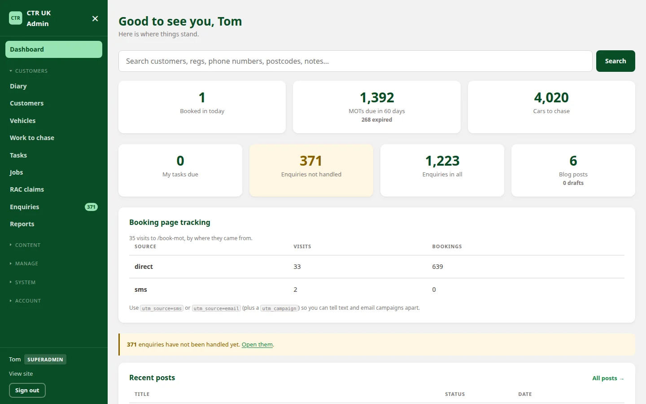This screenshot has height=404, width=646.
Task: Click the Sign out button
Action: pyautogui.click(x=27, y=391)
